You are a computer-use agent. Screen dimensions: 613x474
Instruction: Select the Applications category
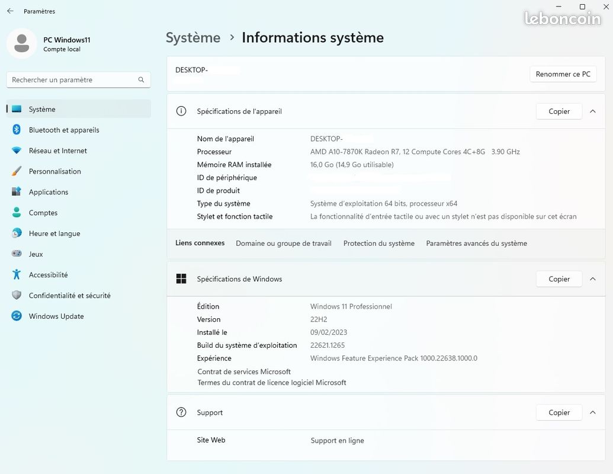click(79, 192)
